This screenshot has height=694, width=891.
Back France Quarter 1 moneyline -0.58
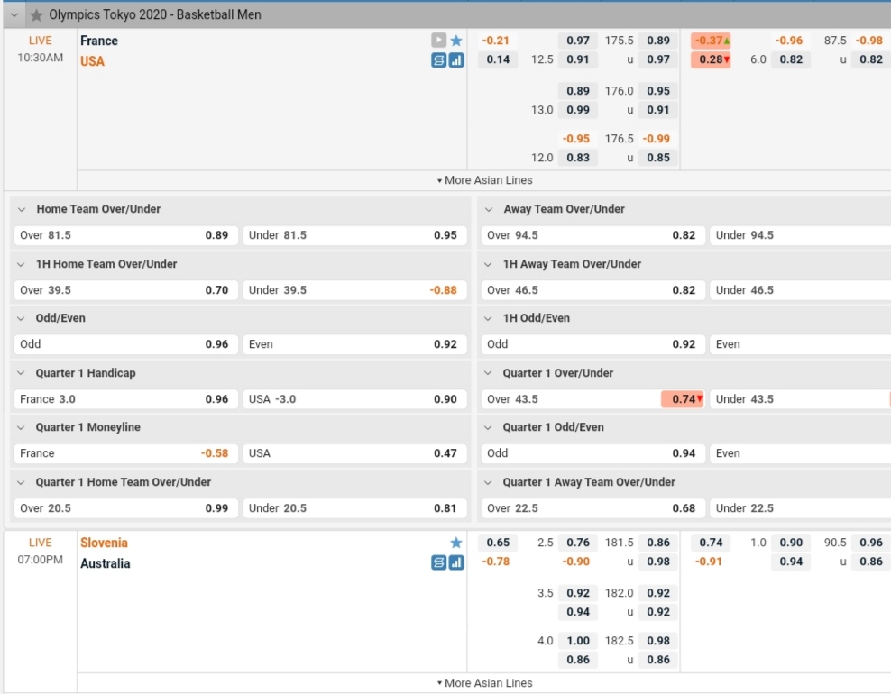click(x=125, y=453)
